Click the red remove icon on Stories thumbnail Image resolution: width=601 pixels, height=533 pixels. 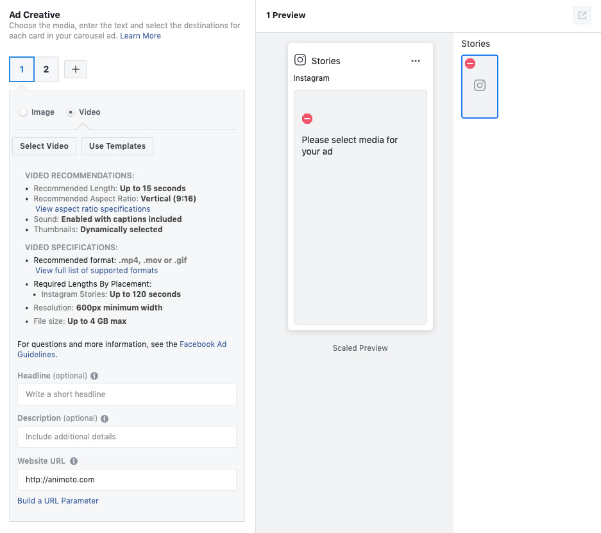(470, 63)
